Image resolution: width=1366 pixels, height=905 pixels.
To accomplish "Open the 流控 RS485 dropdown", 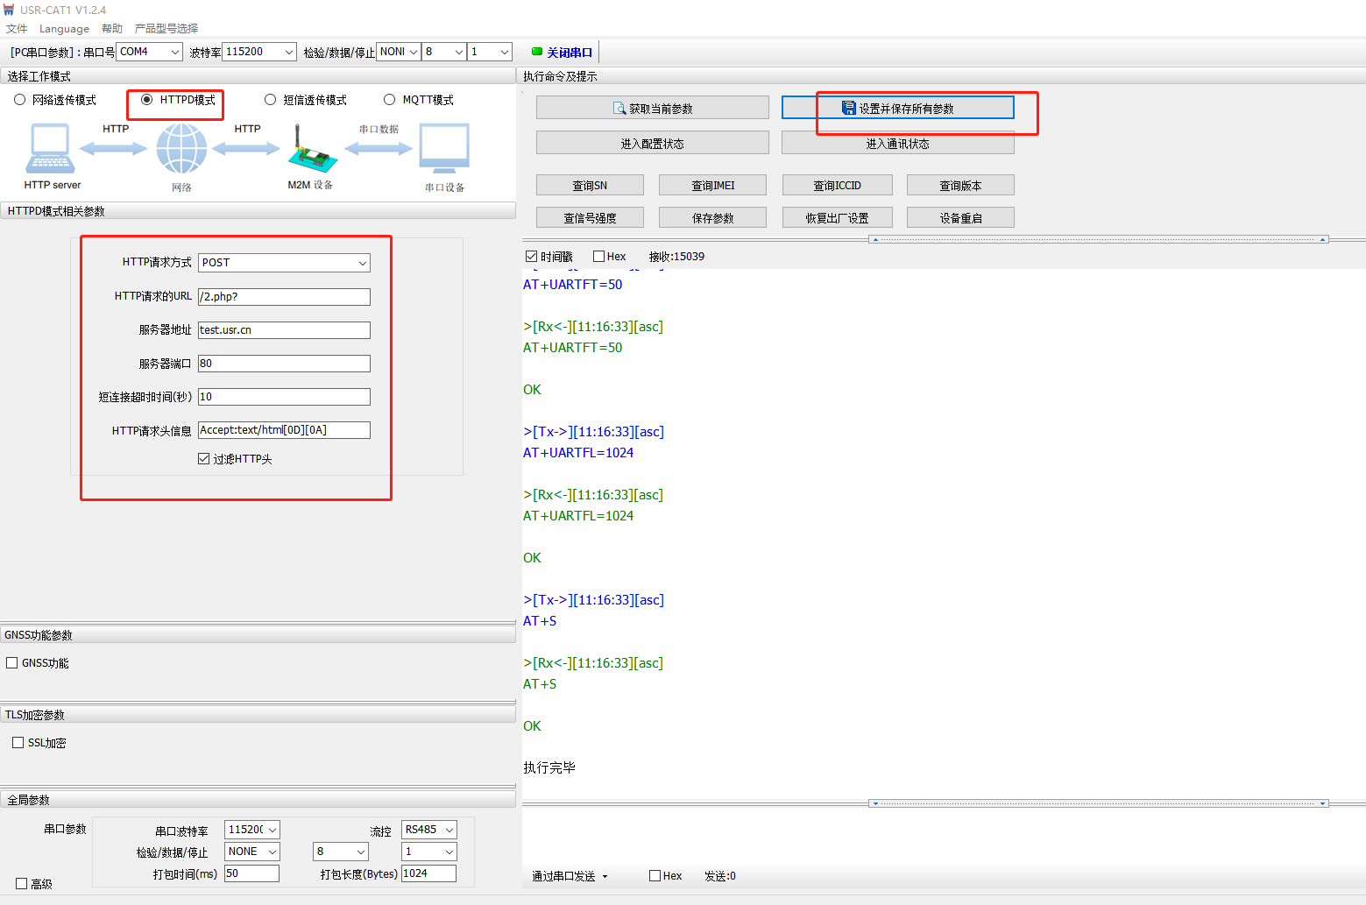I will click(429, 830).
